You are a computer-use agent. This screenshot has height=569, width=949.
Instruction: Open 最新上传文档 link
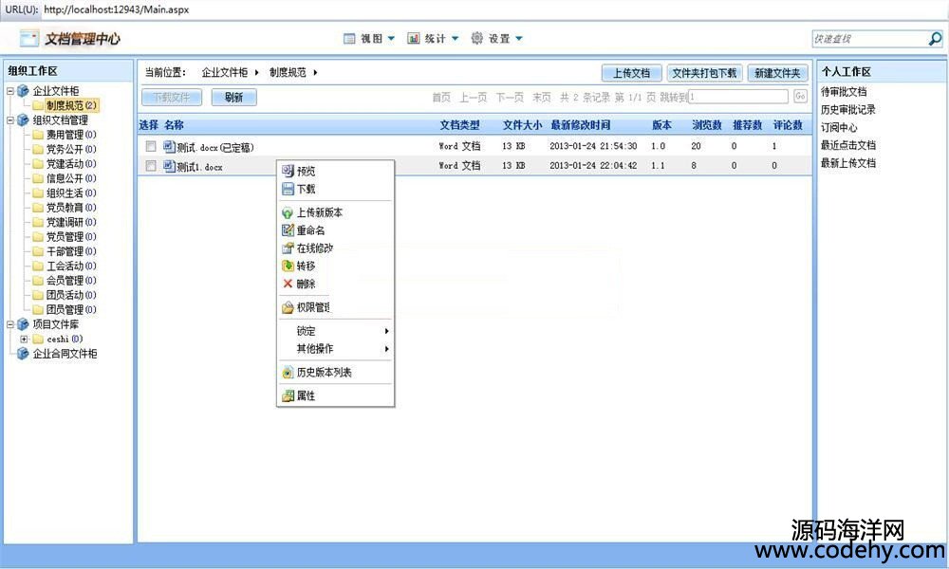coord(847,163)
